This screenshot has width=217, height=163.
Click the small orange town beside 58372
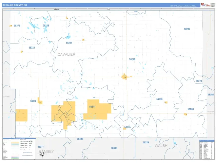point(11,26)
